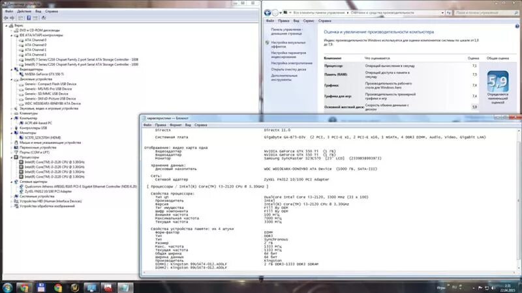Open Сервис menu in Control Panel window

tap(309, 21)
